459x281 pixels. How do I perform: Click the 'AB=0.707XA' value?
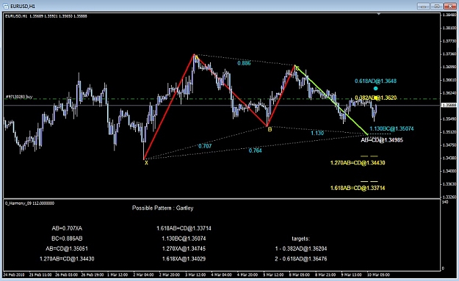pos(67,228)
